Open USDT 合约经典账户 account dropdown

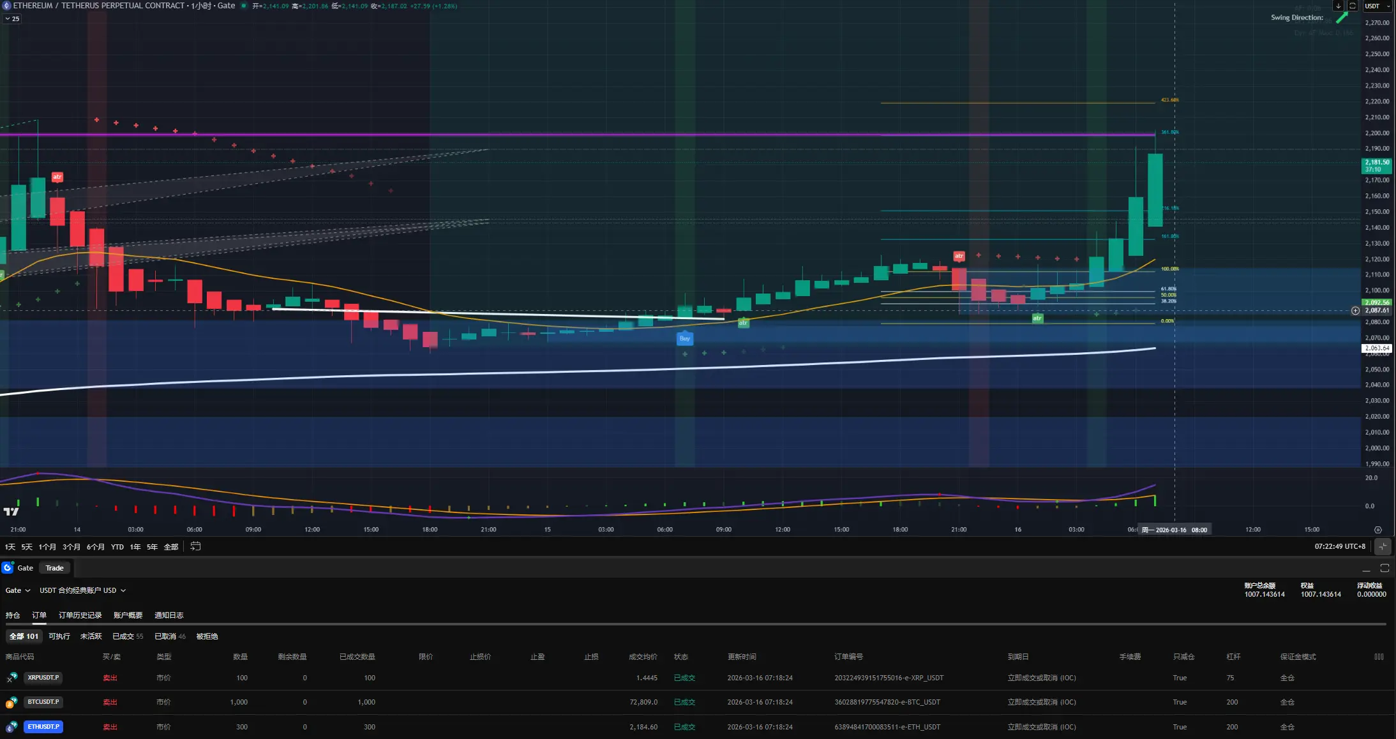(82, 590)
